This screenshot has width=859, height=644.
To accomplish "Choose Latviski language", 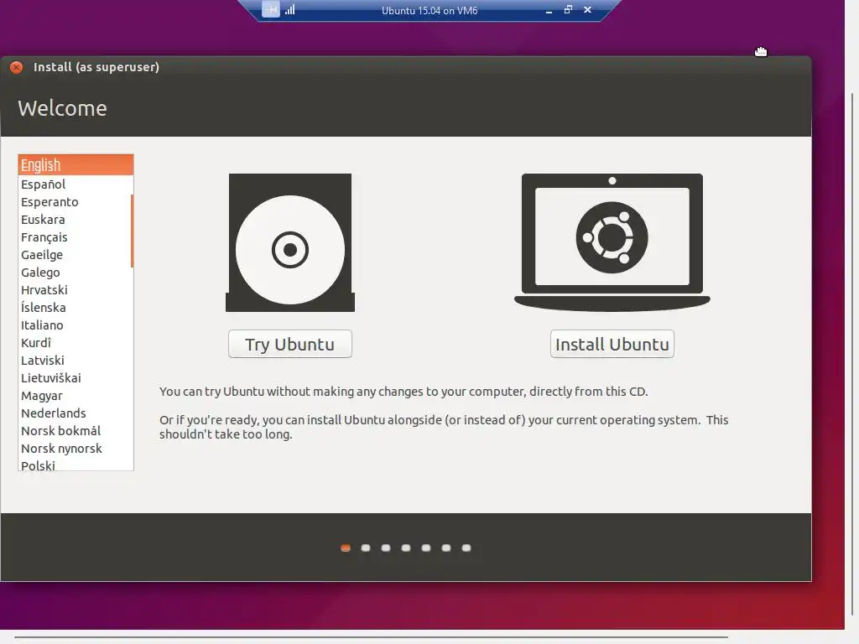I will (75, 361).
